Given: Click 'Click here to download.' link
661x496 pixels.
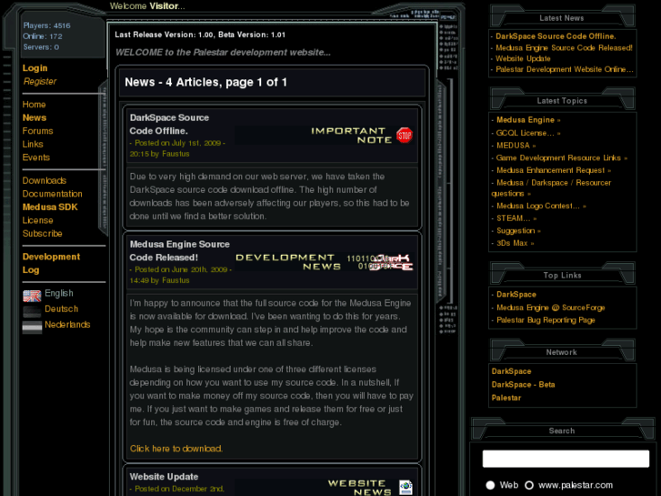Looking at the screenshot, I should pyautogui.click(x=176, y=449).
